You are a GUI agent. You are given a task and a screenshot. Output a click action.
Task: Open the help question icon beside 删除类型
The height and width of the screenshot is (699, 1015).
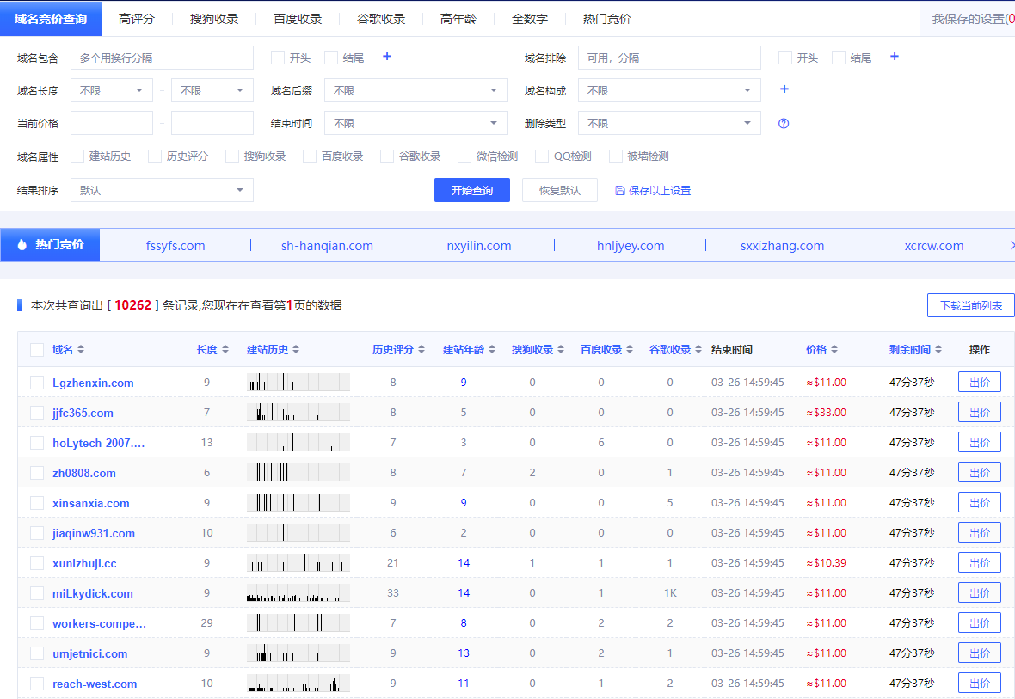pyautogui.click(x=784, y=124)
